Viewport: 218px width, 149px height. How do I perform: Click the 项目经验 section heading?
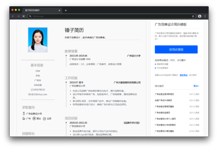click(71, 118)
